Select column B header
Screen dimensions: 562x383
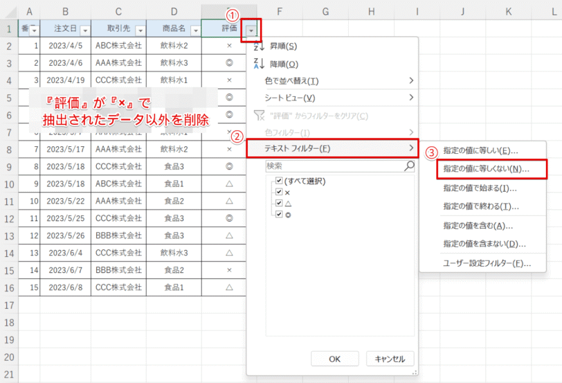(x=65, y=12)
